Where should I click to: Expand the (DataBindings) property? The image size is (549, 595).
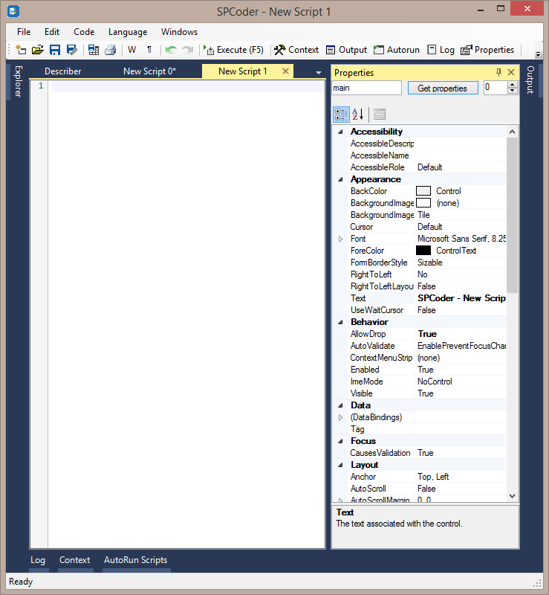[x=340, y=417]
